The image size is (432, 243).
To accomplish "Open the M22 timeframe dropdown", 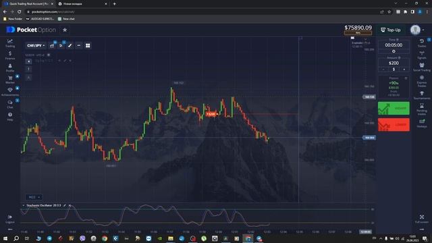I will click(x=34, y=197).
